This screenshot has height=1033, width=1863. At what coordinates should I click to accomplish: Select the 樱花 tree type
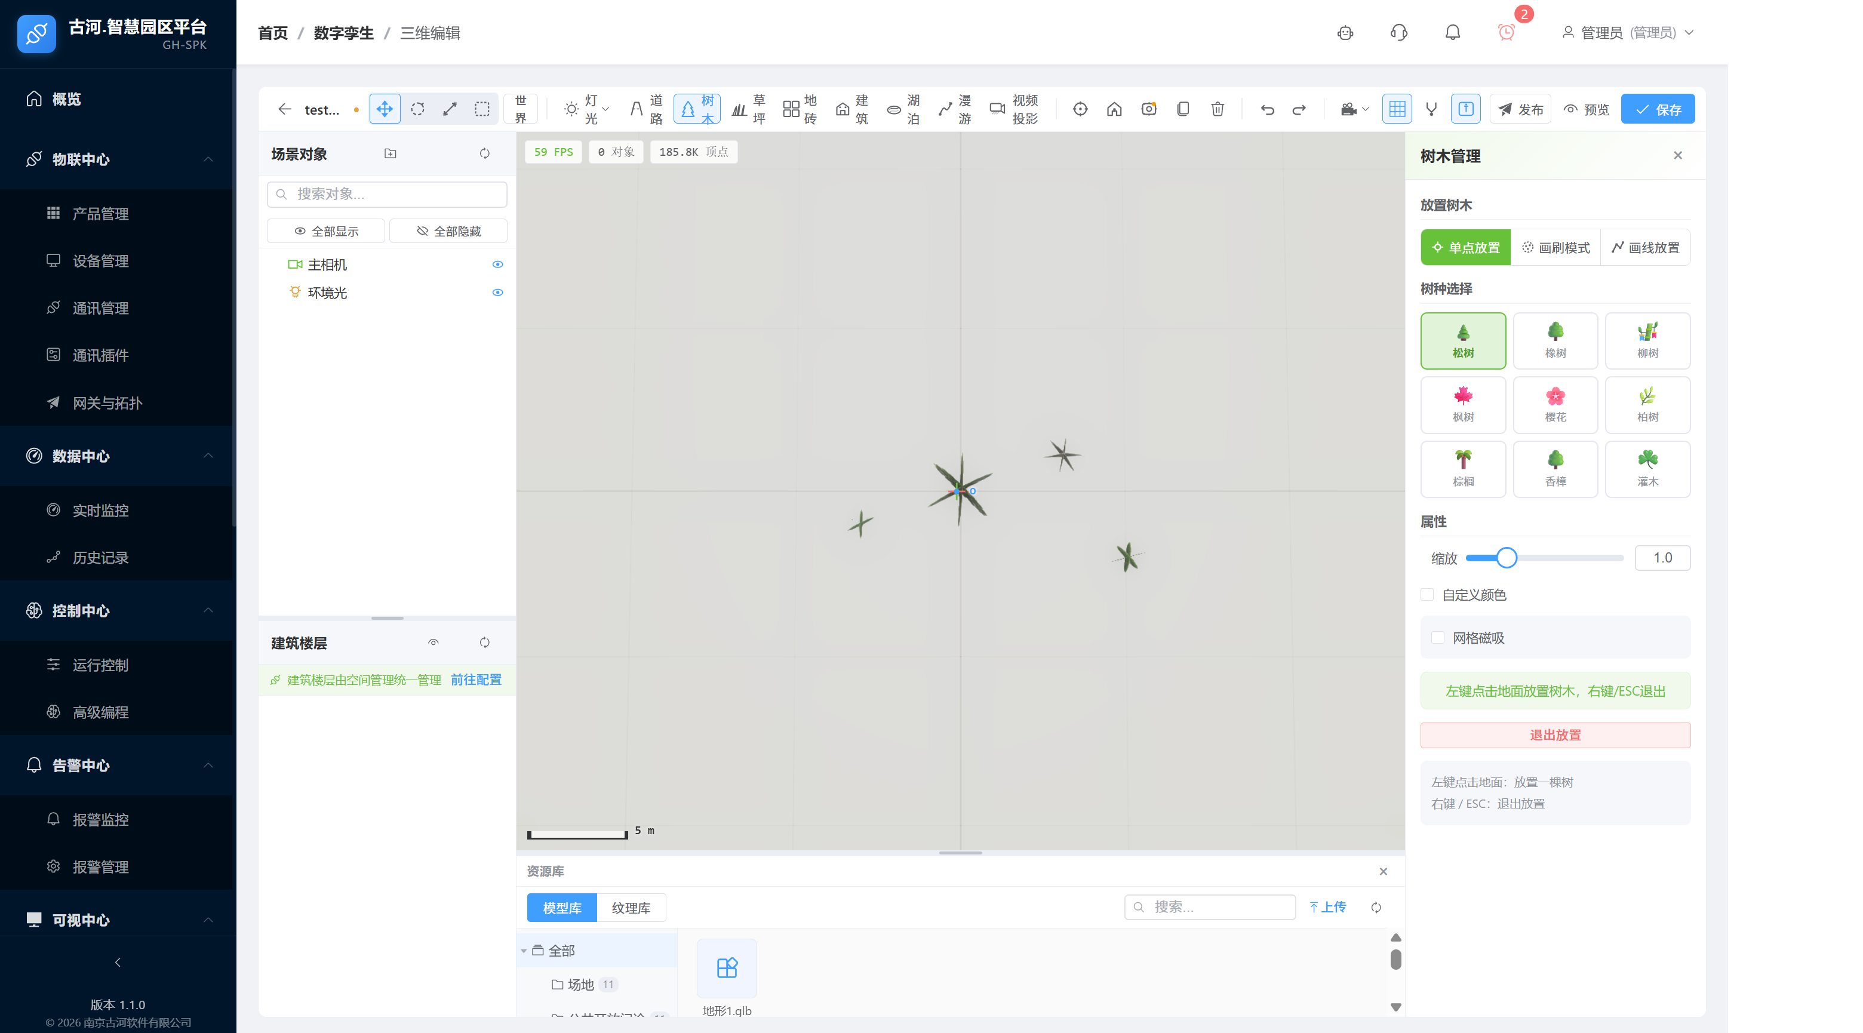coord(1555,404)
